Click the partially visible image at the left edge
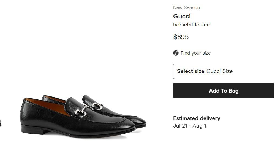Viewport: 275px width, 167px height. pos(1,123)
